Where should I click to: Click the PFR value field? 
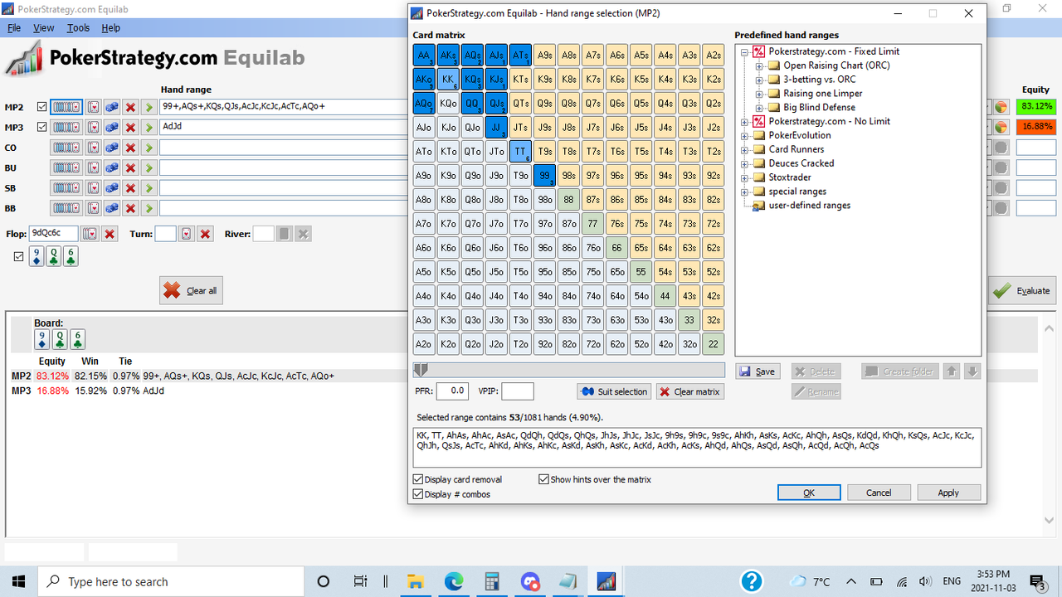click(x=453, y=391)
